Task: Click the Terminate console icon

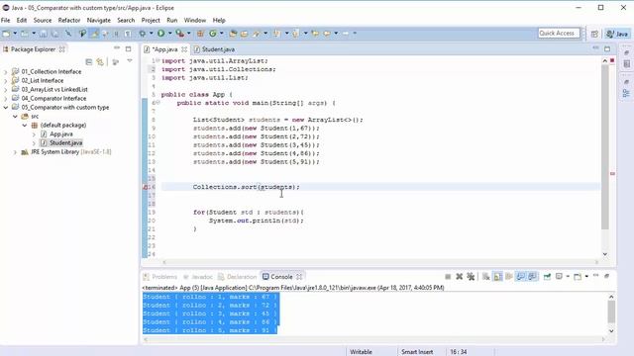Action: (x=448, y=277)
